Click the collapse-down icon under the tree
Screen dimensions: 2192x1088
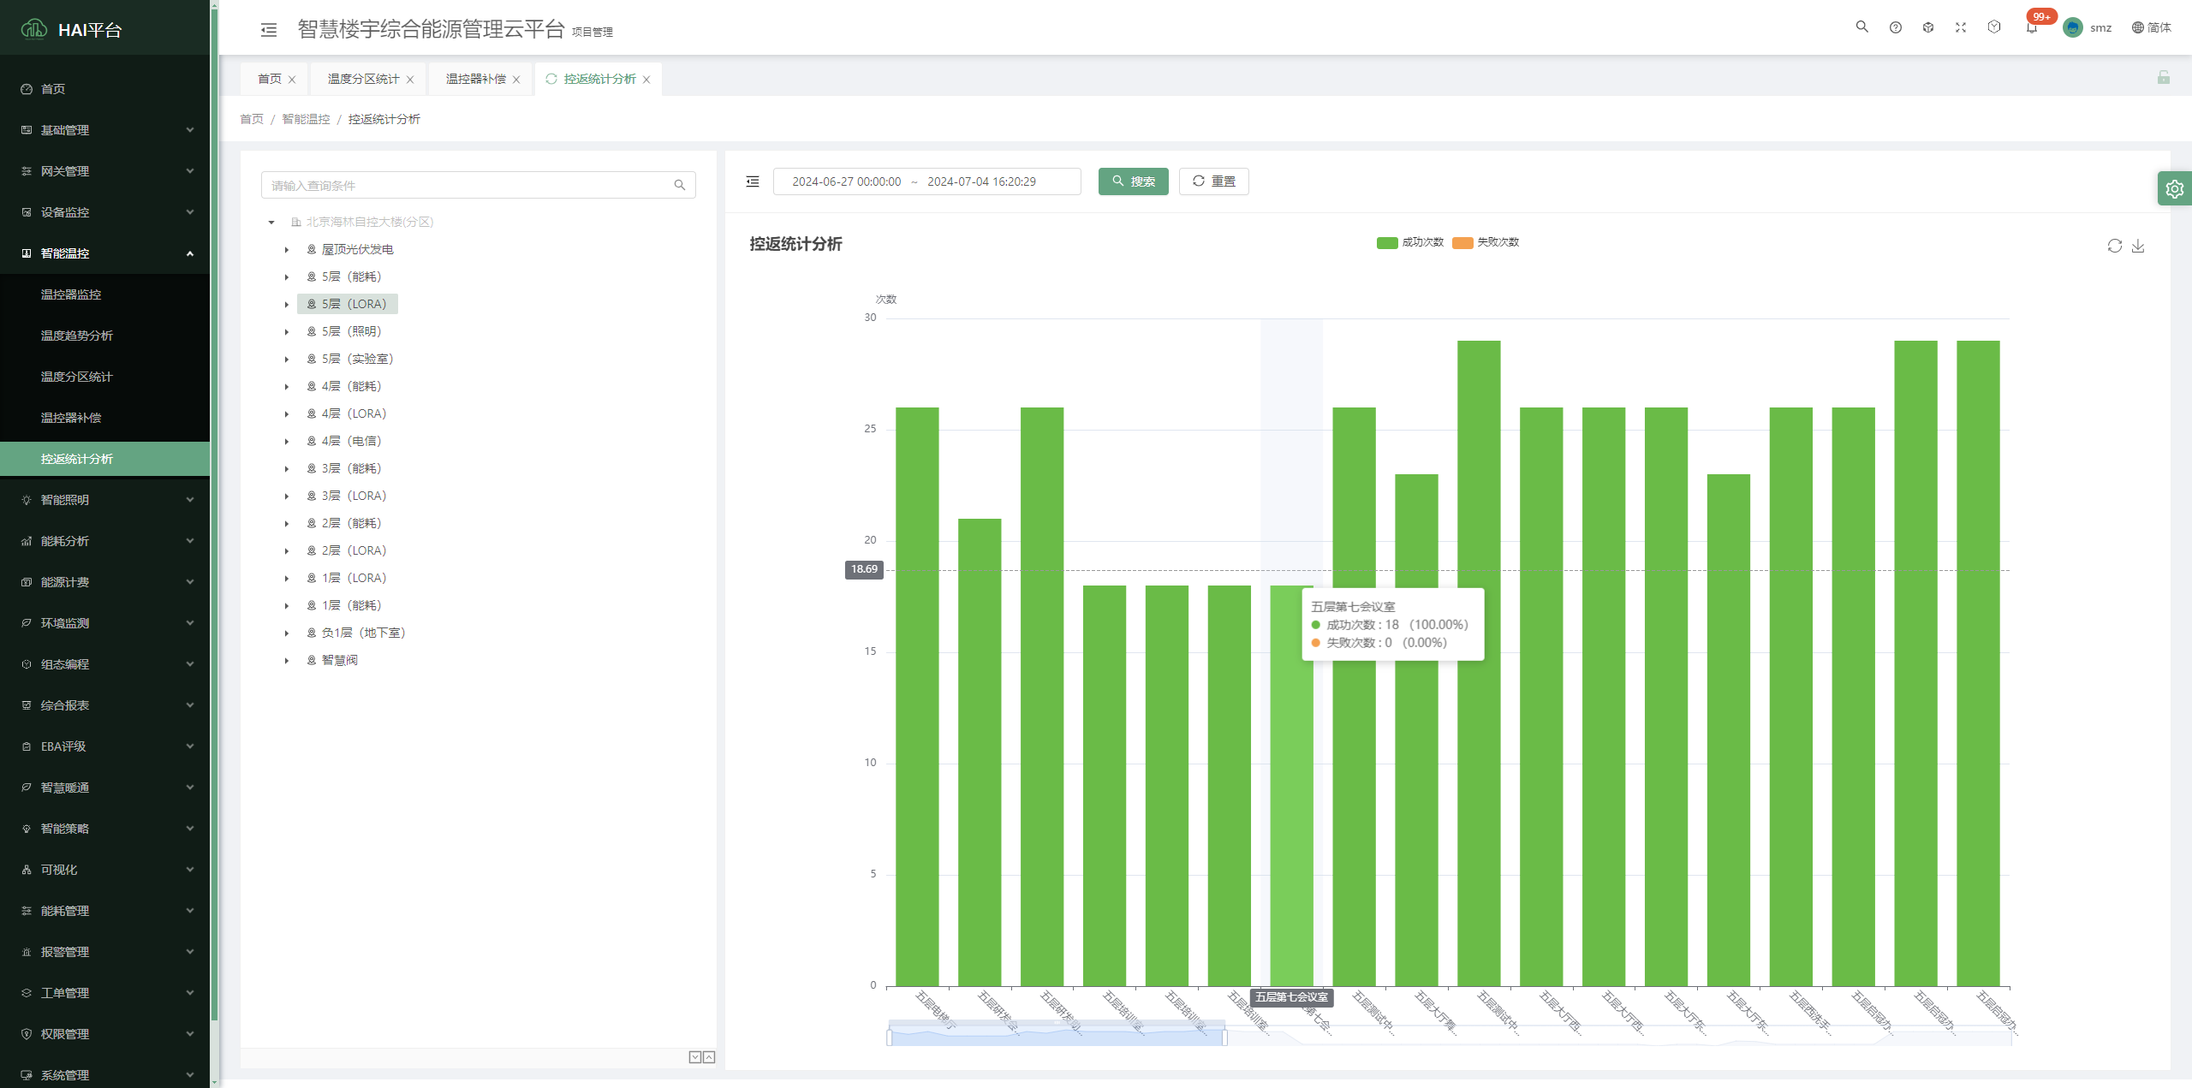(695, 1057)
